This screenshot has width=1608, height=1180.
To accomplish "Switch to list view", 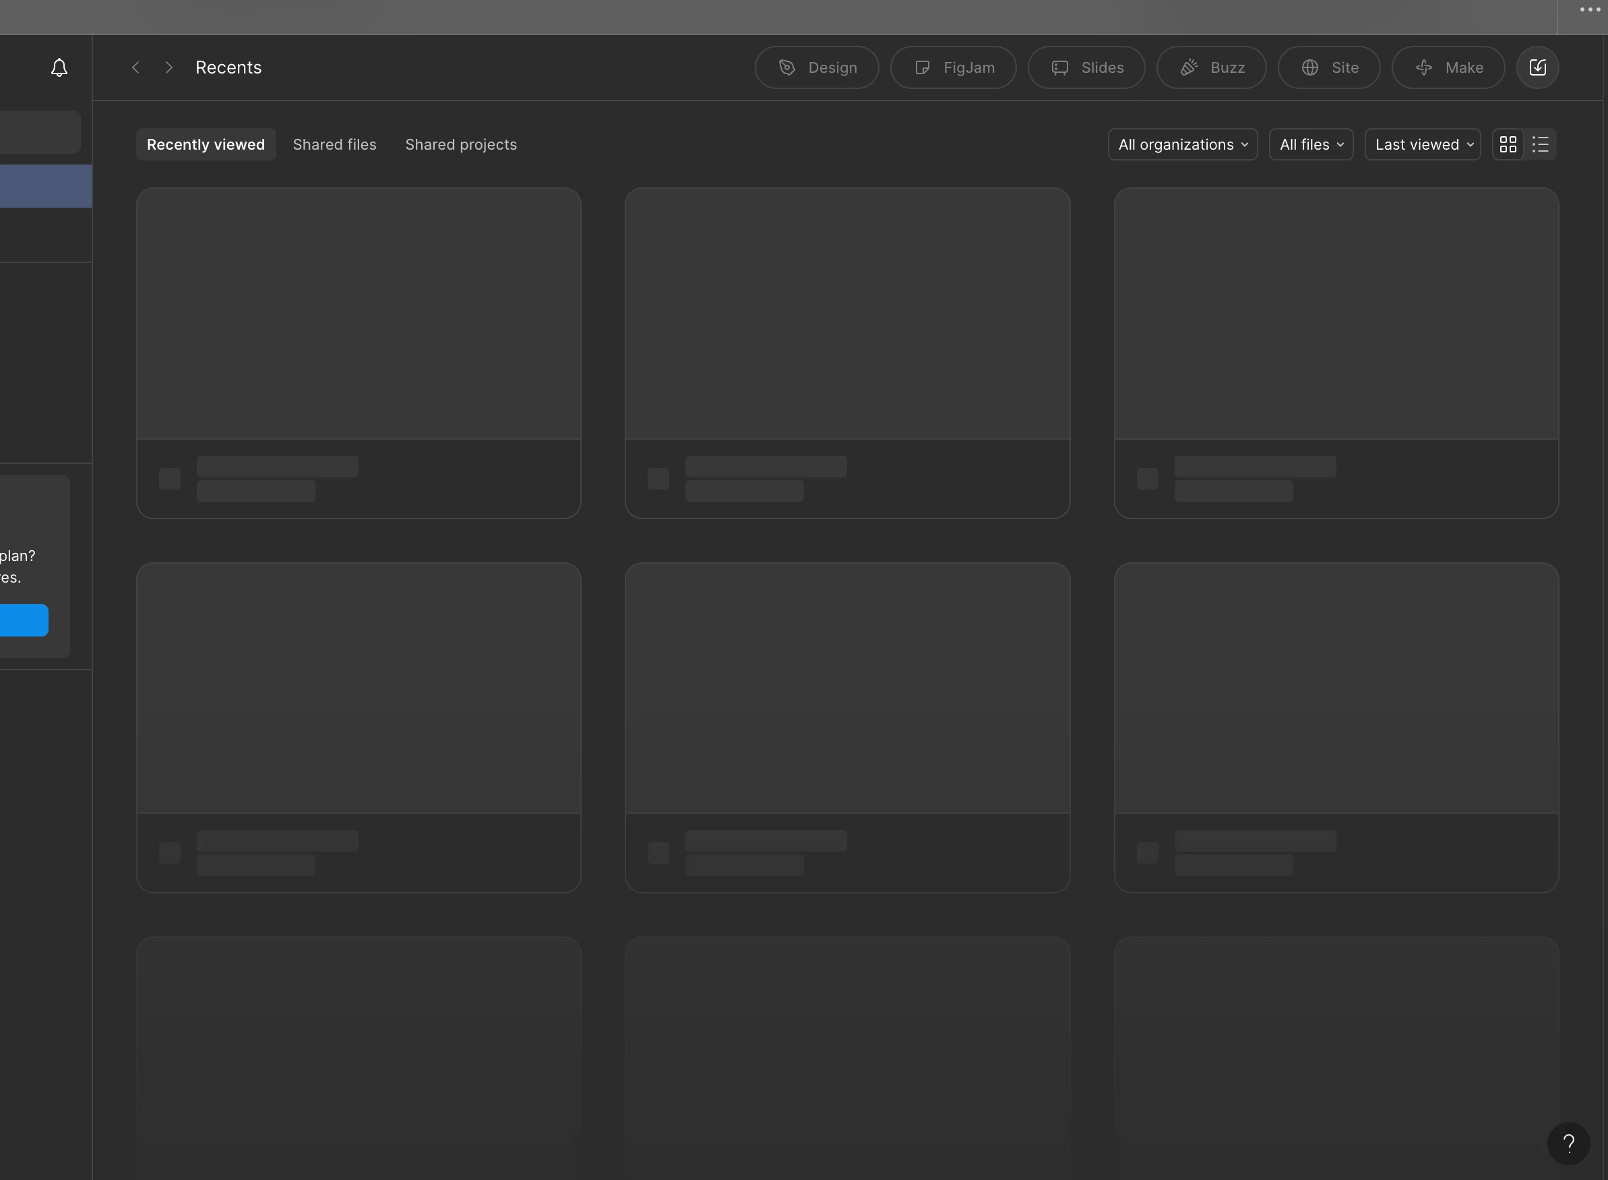I will (1540, 145).
